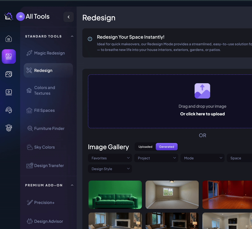Click the support headset icon in left rail
The image size is (252, 229).
[9, 110]
